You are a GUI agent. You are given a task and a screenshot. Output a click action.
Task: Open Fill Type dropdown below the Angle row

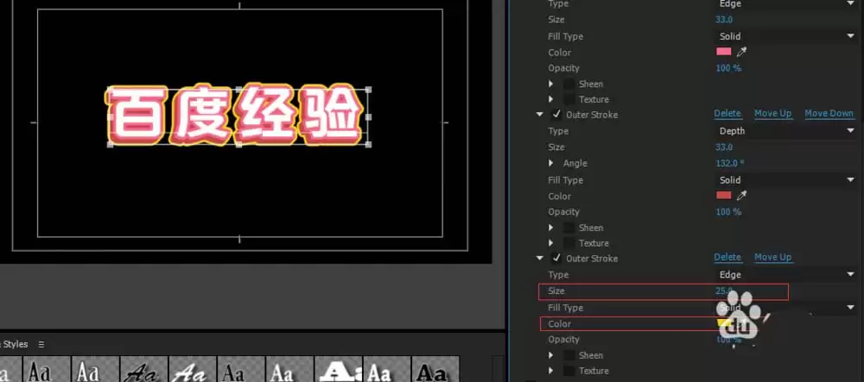pos(785,180)
